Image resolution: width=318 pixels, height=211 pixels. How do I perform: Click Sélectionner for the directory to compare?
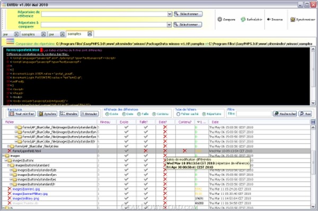pyautogui.click(x=188, y=24)
